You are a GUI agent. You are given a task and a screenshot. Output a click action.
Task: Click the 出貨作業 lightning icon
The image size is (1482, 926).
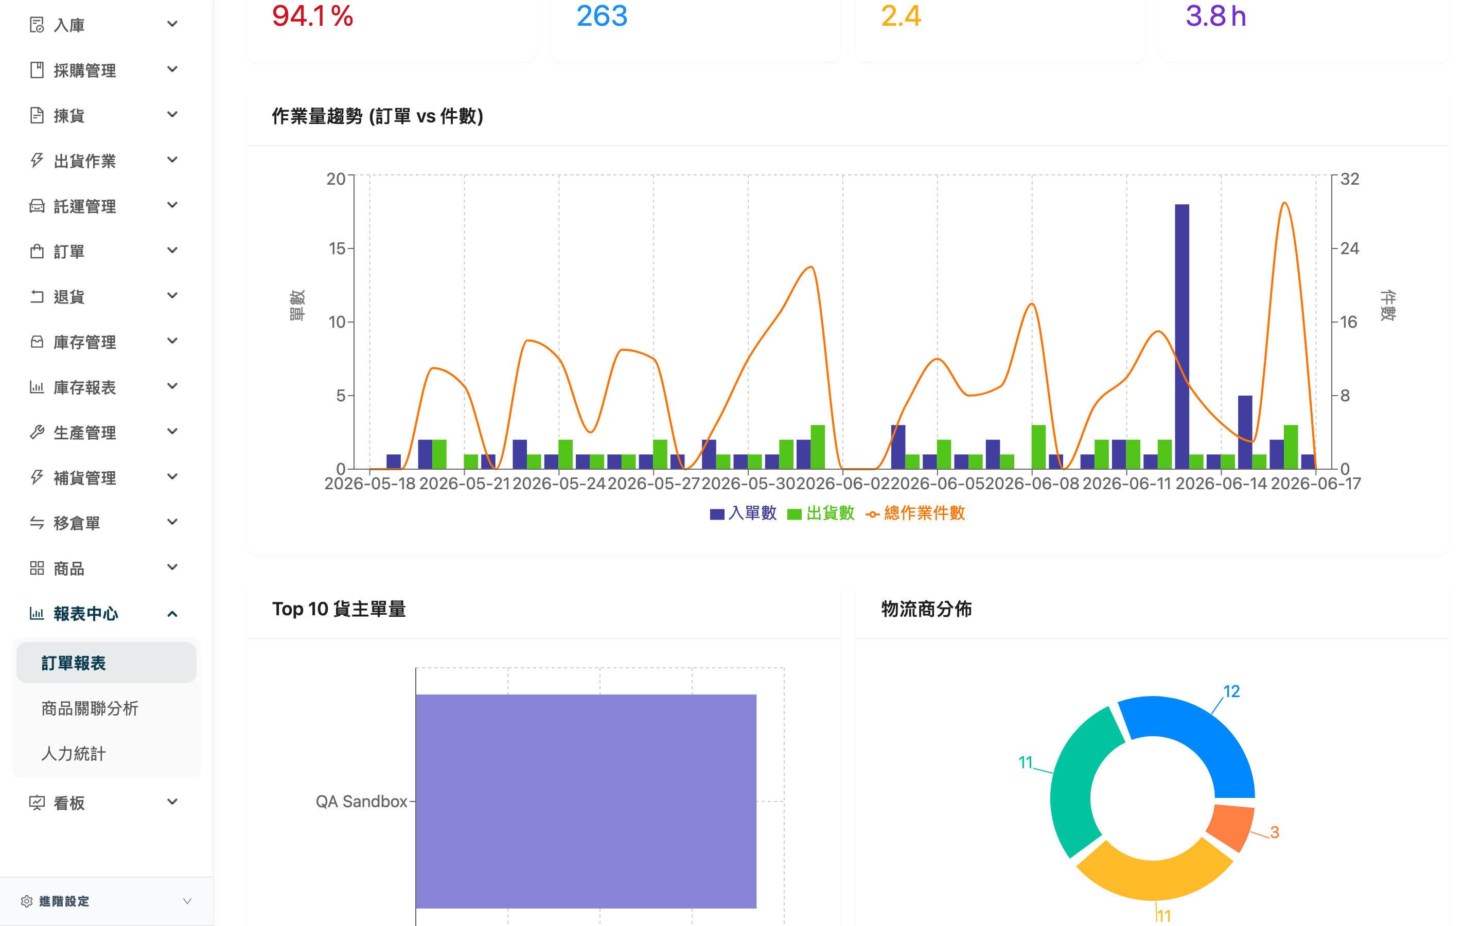(37, 161)
